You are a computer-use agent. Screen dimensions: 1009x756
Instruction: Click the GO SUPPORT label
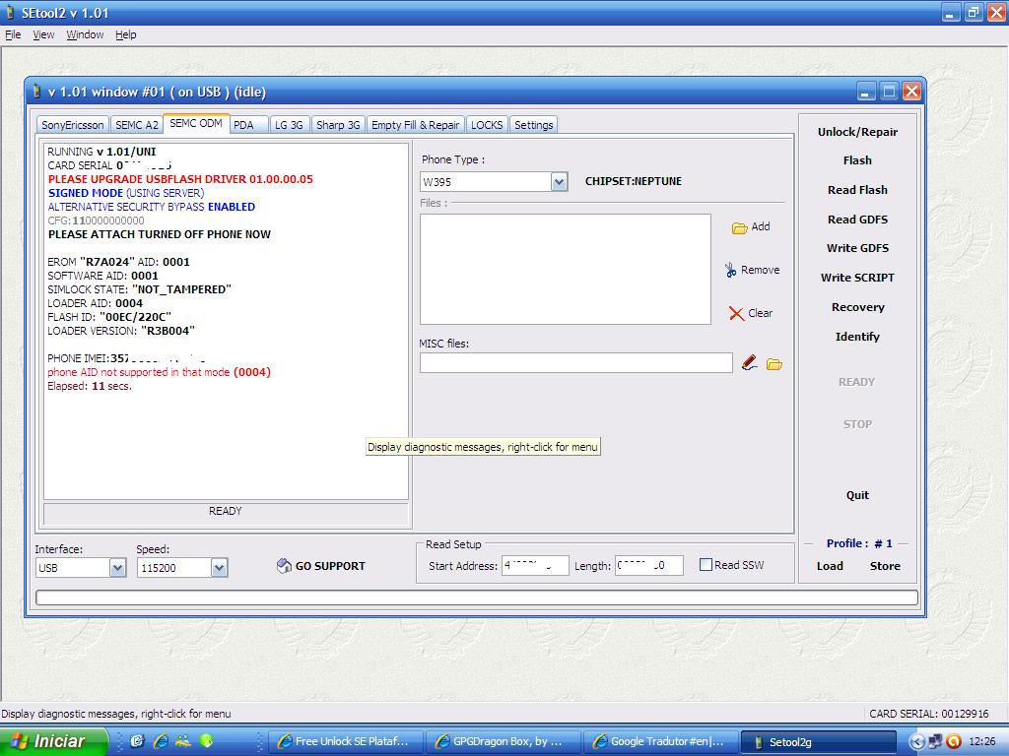coord(330,566)
